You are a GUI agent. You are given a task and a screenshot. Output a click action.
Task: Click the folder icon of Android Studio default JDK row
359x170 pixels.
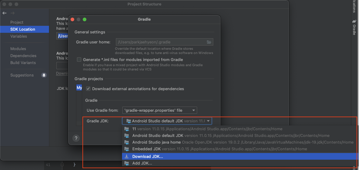[x=127, y=135]
